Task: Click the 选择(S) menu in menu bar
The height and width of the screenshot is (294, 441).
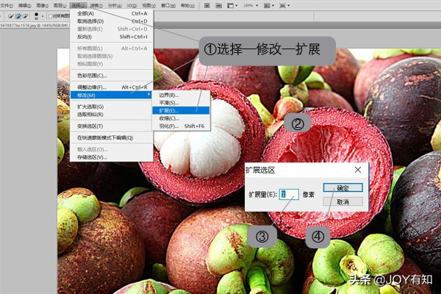Action: tap(78, 5)
